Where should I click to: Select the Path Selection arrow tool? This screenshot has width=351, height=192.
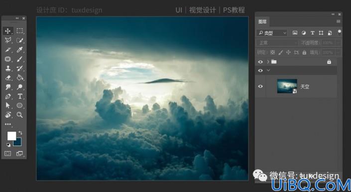tap(8, 105)
